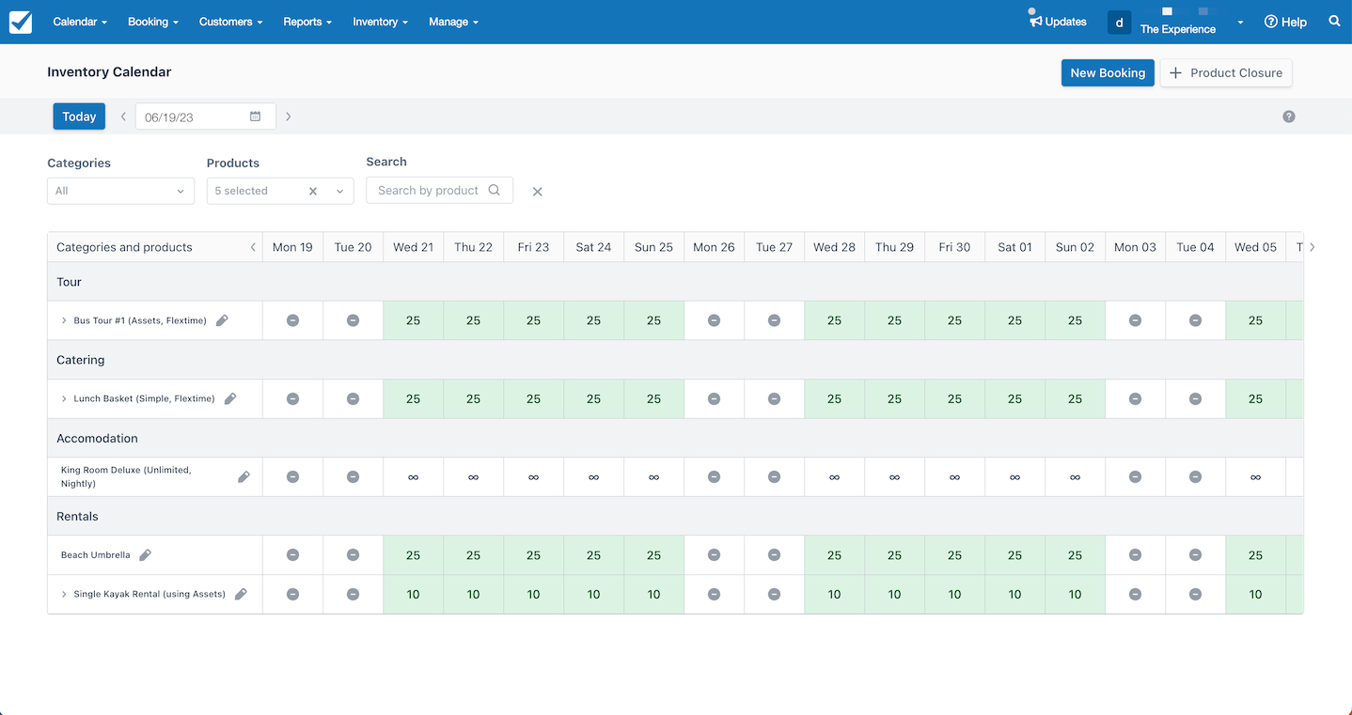Click the user avatar 'd'
Viewport: 1352px width, 715px height.
tap(1119, 23)
